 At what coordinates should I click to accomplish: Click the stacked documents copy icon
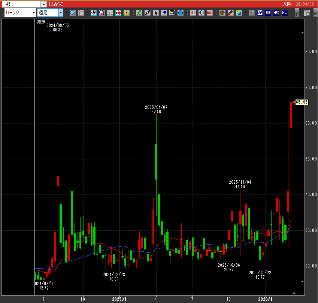pos(172,13)
